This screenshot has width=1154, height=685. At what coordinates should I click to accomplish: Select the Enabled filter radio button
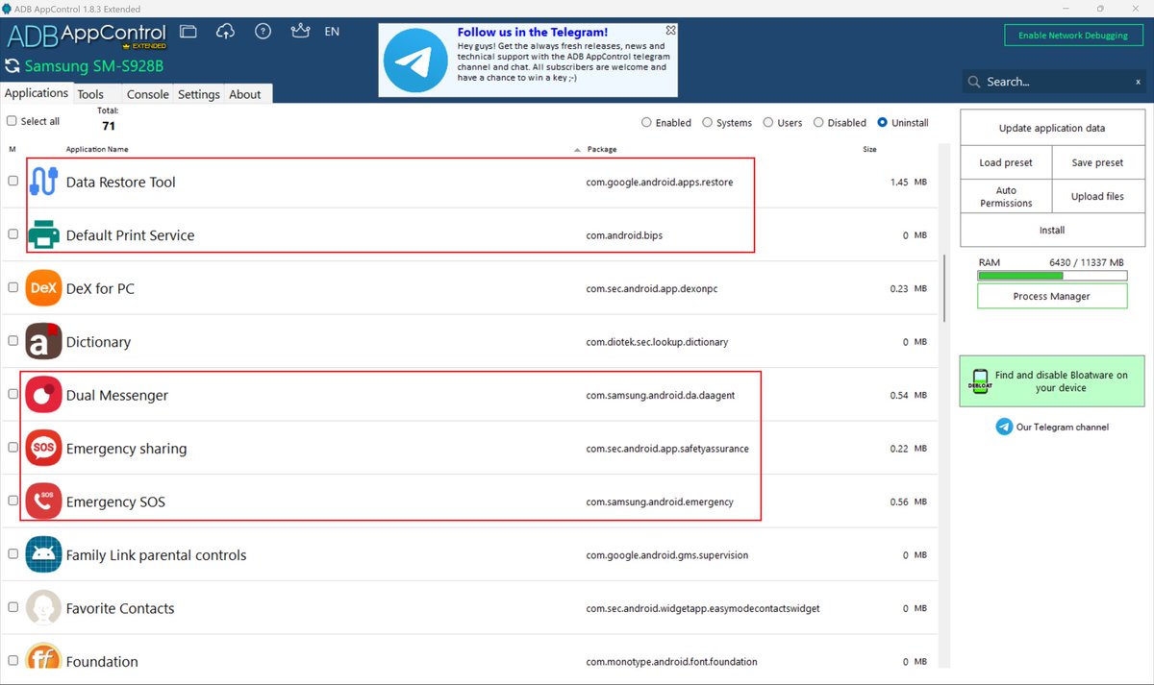[646, 122]
